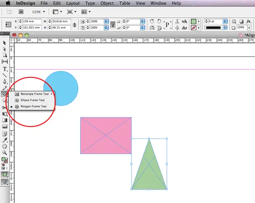Select the Gap tool
255x203 pixels.
pos(5,62)
